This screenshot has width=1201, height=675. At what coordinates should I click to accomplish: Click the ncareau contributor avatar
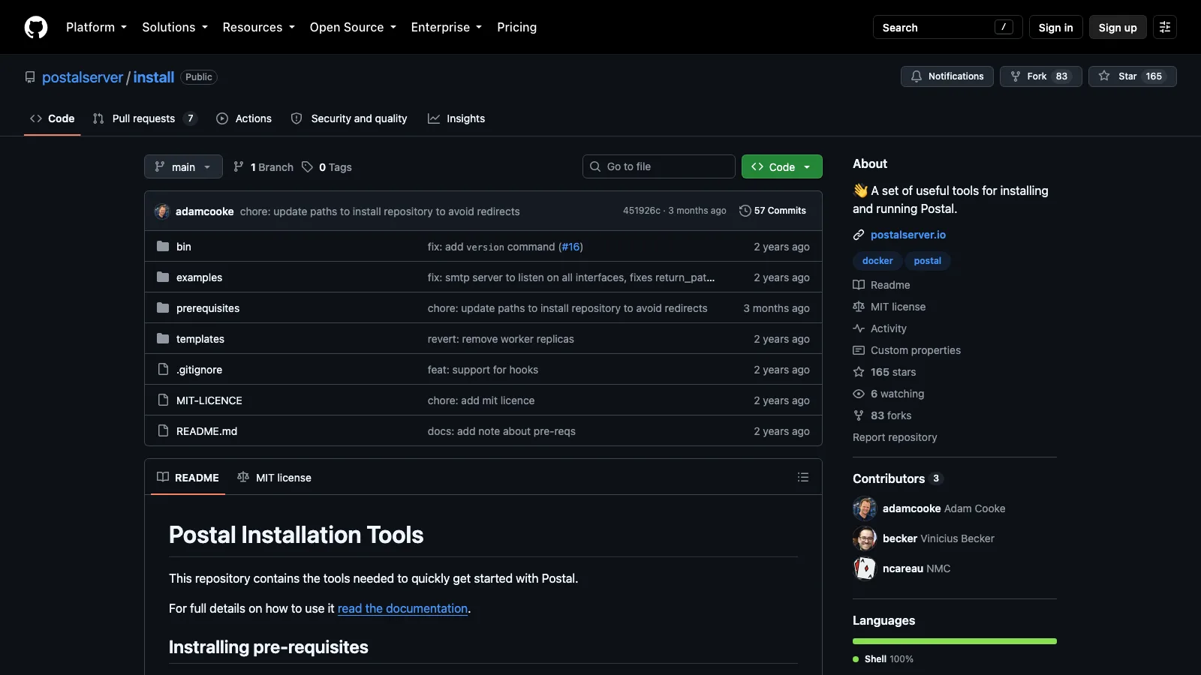click(x=865, y=568)
